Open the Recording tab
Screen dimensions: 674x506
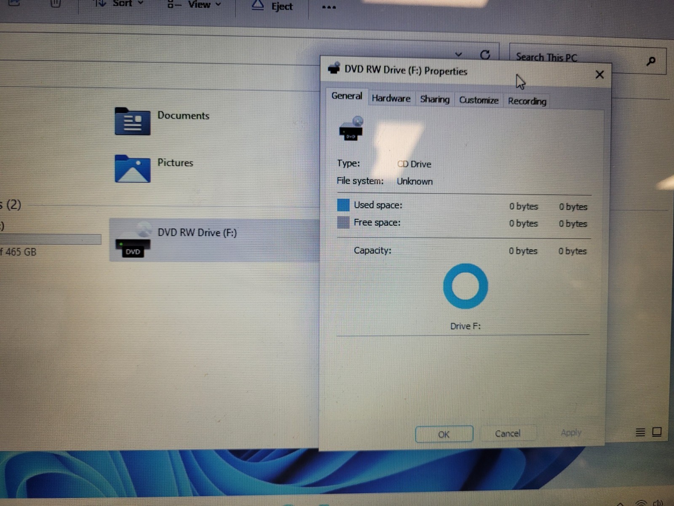(x=527, y=101)
